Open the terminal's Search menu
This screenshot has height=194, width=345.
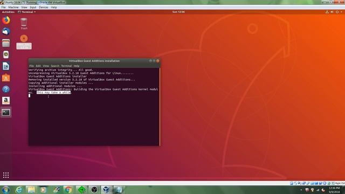[x=55, y=66]
